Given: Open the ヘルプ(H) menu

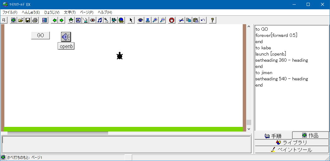Looking at the screenshot, I should coord(105,12).
